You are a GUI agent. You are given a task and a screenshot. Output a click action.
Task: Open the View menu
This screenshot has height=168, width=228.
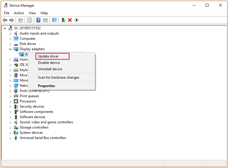tap(32, 13)
